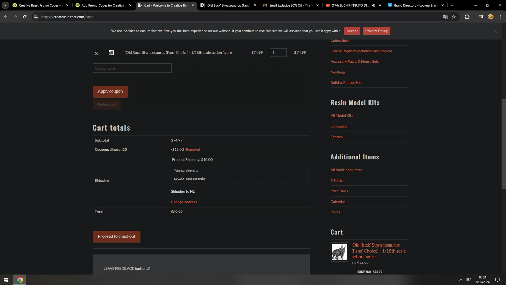Bookmark this page with the star icon
Screen dimensions: 506x285
[x=454, y=17]
